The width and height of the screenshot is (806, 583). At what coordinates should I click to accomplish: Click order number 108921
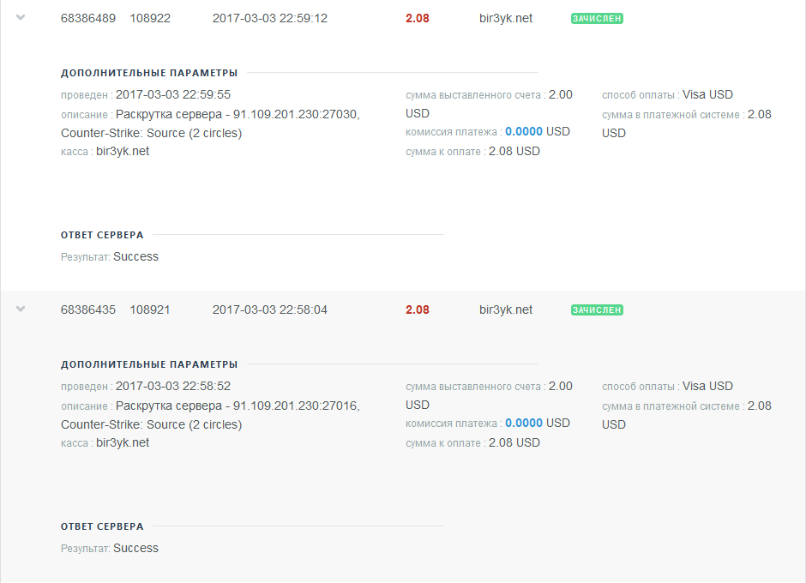[150, 310]
